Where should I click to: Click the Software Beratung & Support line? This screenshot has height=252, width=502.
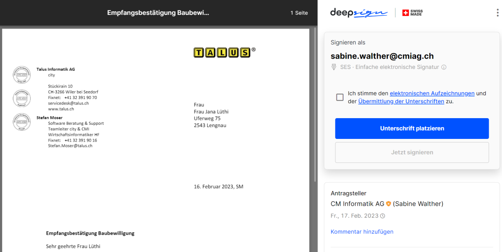click(x=76, y=123)
